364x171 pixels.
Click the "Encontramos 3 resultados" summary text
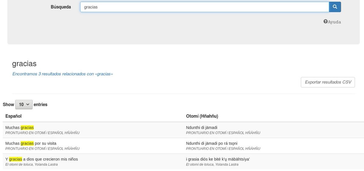[x=62, y=74]
